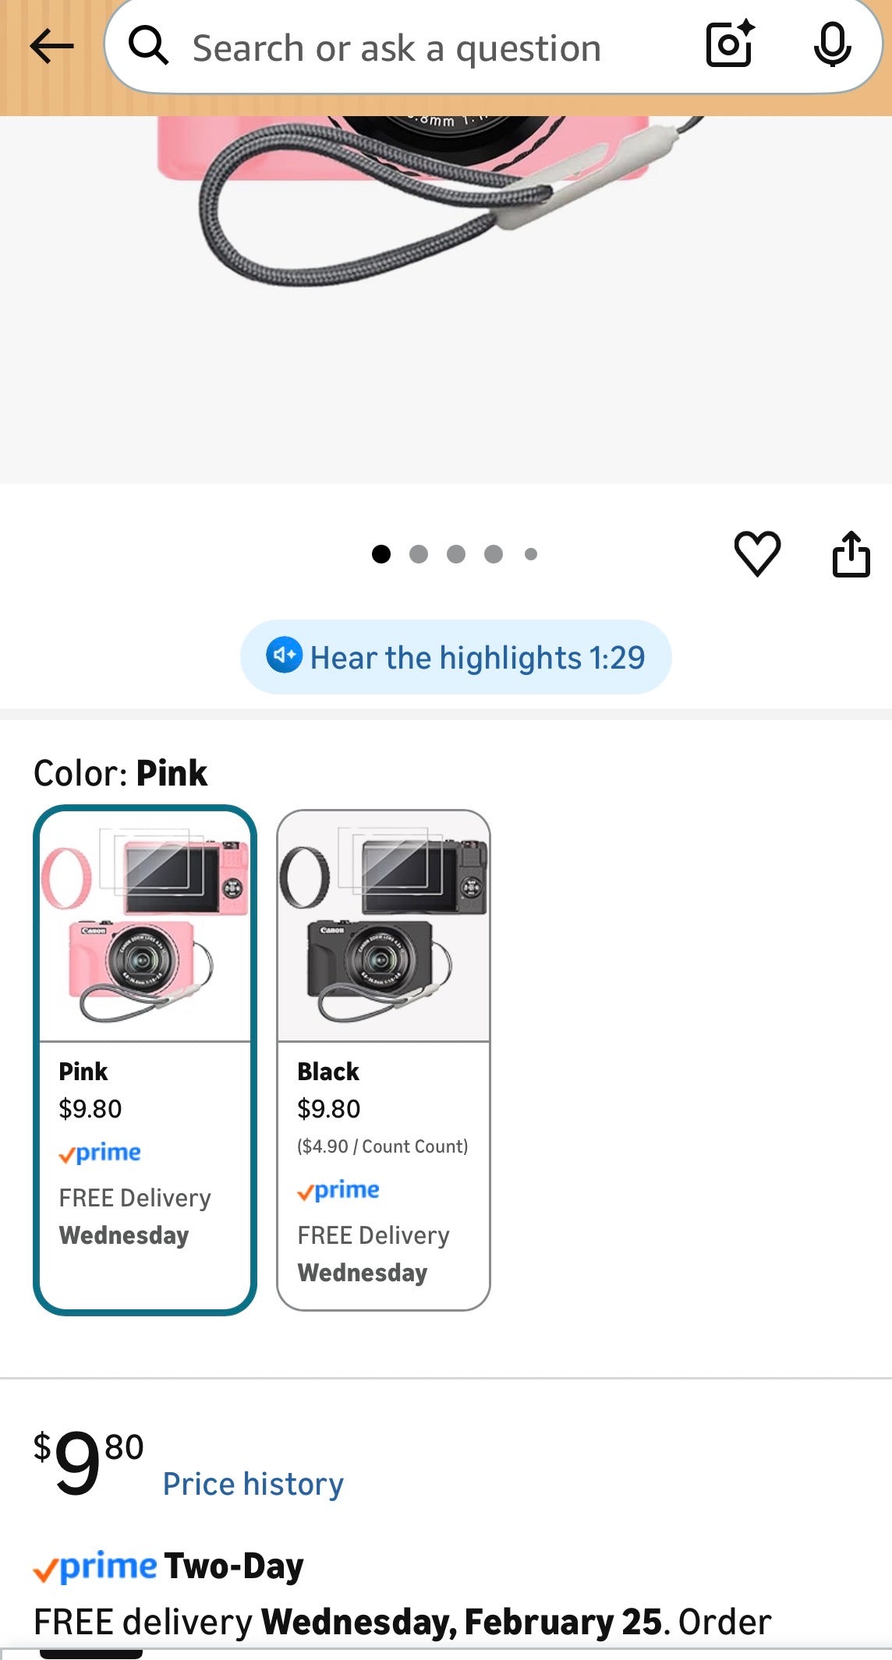Screen dimensions: 892x1660
Task: Tap the back arrow to return
Action: coord(50,45)
